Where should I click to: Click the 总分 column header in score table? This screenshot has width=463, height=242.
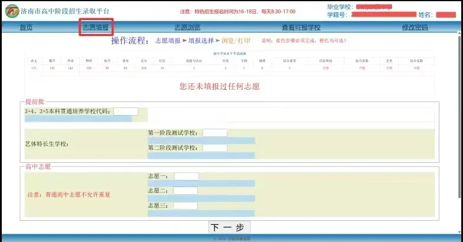pos(144,61)
